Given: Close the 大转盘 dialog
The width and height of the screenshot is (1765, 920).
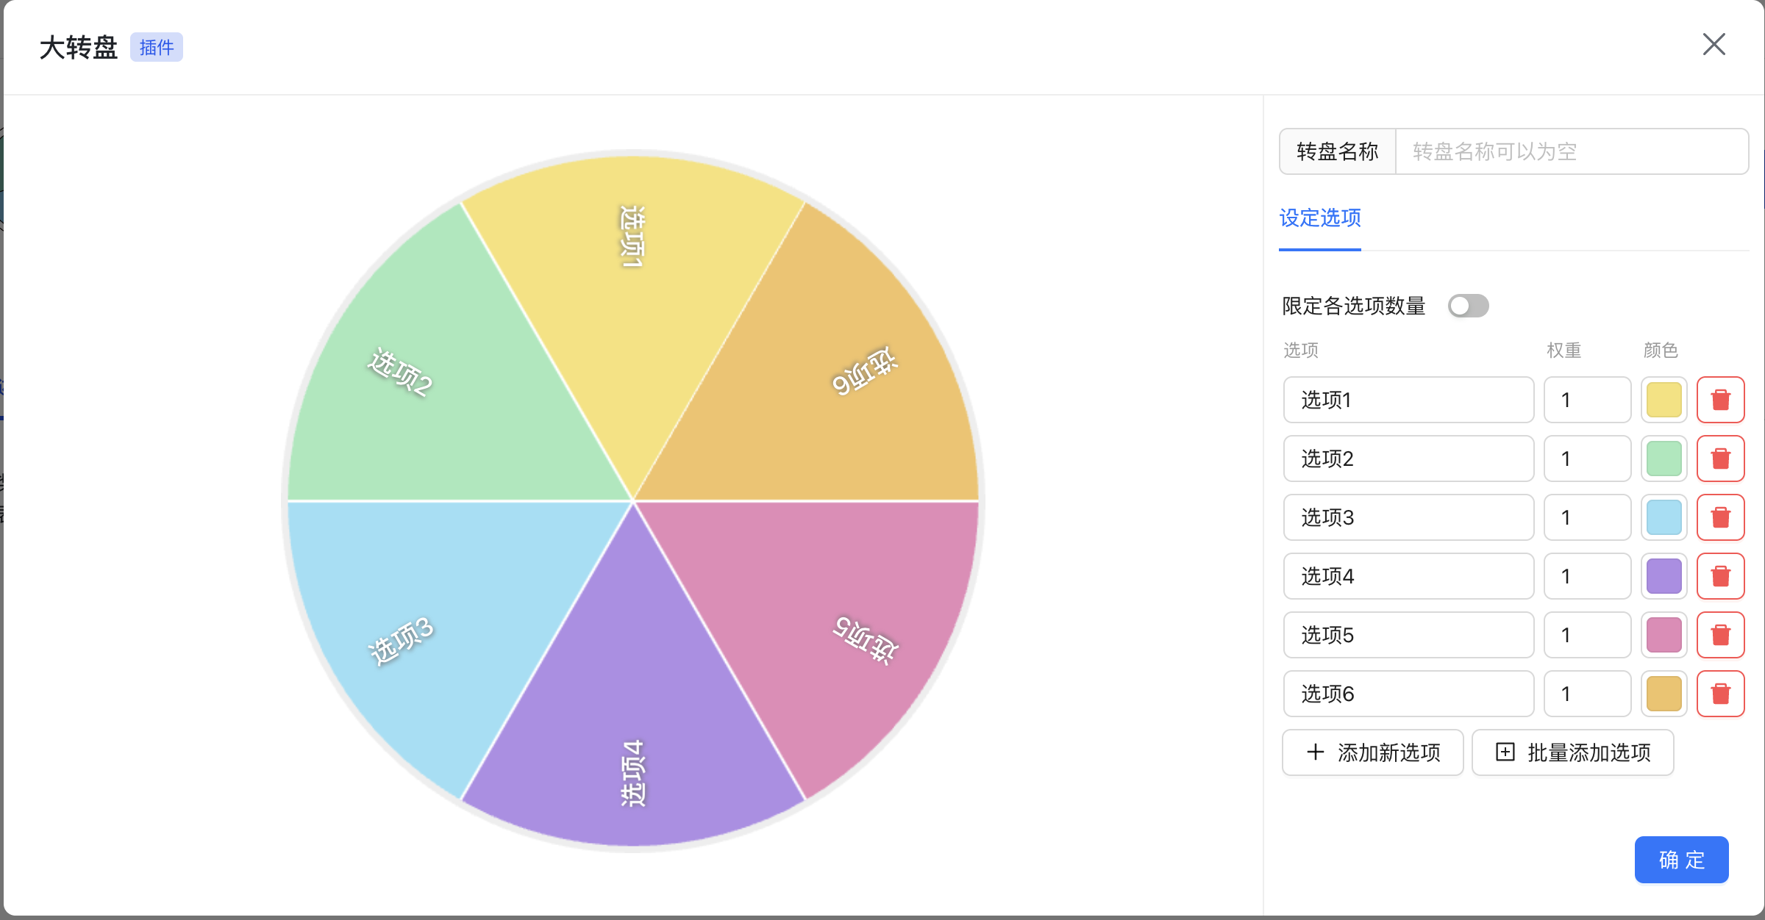Looking at the screenshot, I should [x=1714, y=45].
